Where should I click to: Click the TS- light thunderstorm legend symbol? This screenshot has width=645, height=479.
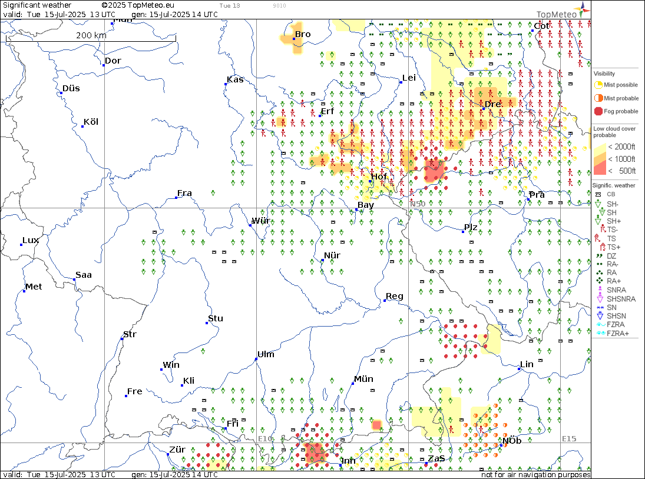(603, 229)
